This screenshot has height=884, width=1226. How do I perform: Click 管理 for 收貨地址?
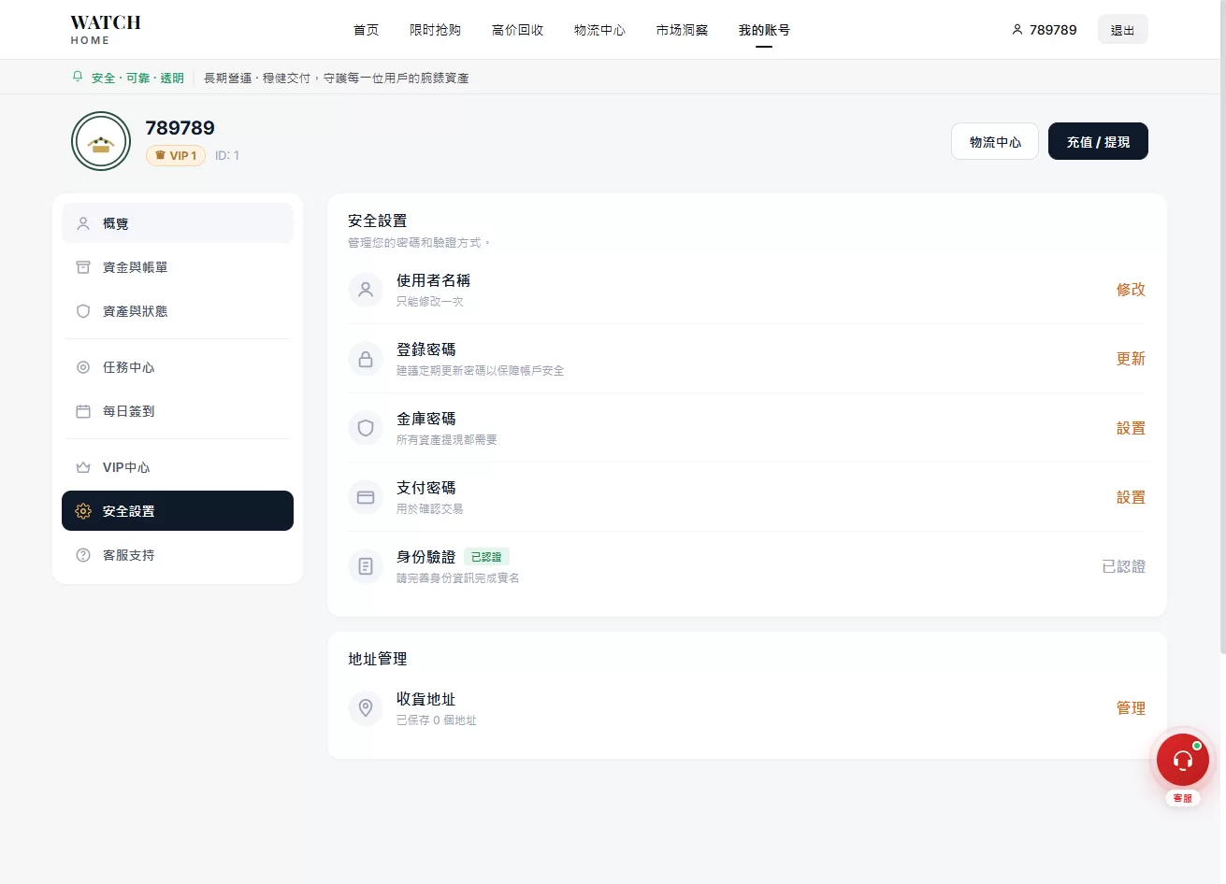1131,708
